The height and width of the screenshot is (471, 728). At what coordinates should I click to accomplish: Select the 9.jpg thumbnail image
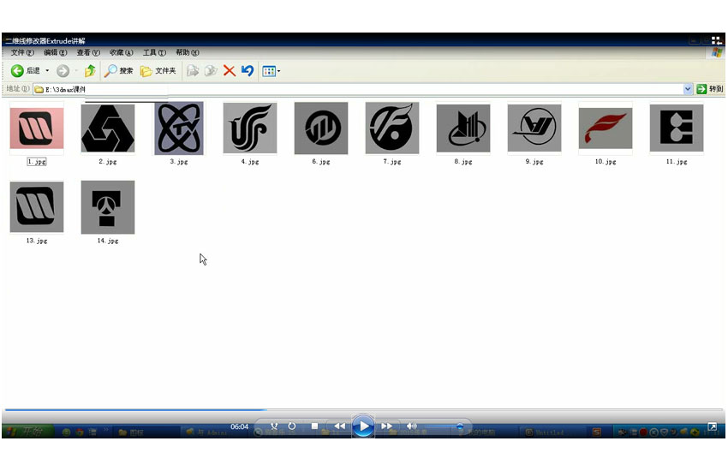(x=534, y=128)
